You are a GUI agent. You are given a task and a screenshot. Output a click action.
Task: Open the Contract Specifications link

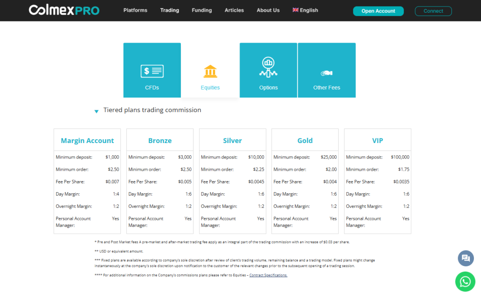(266, 275)
